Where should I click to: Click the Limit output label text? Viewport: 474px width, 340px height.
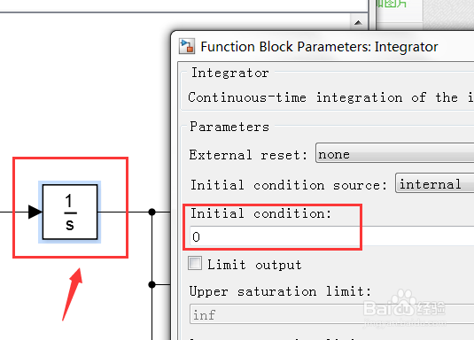254,265
